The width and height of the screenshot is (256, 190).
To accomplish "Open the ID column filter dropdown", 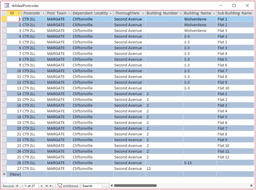I will tap(19, 13).
